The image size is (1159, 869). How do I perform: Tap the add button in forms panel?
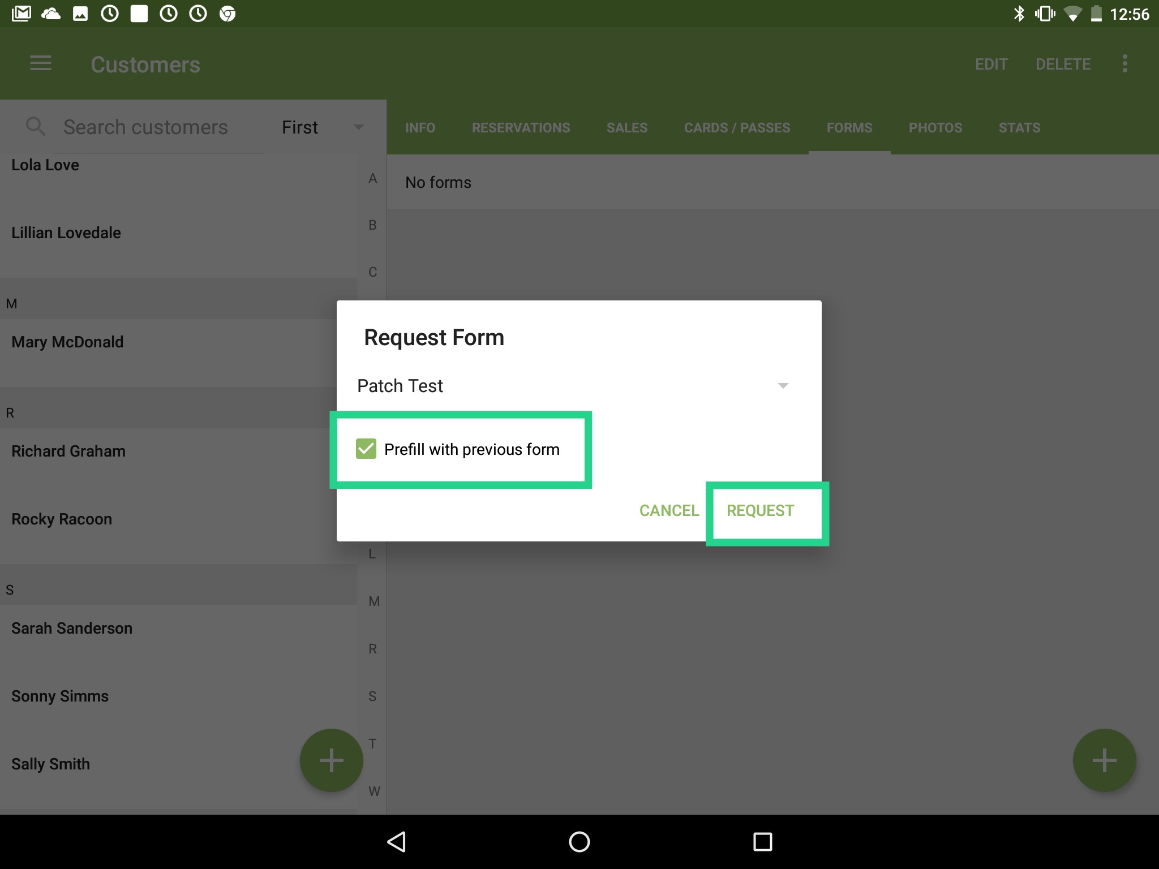(x=1103, y=760)
